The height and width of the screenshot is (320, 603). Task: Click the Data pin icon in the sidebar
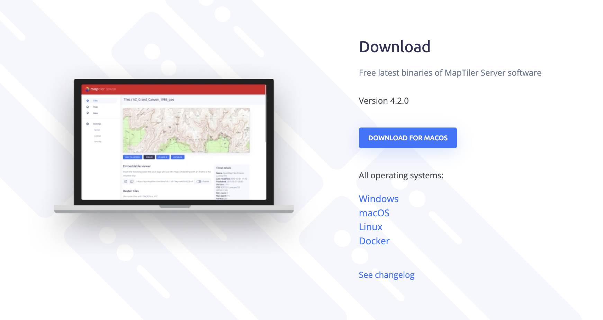pos(88,113)
